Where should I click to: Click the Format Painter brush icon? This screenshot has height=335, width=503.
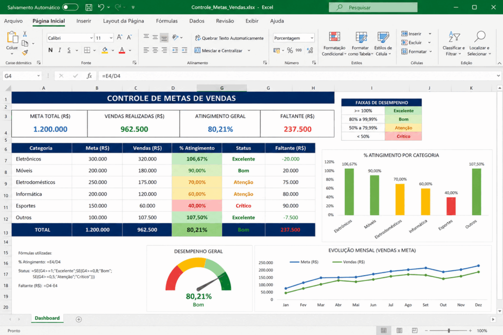[x=25, y=52]
